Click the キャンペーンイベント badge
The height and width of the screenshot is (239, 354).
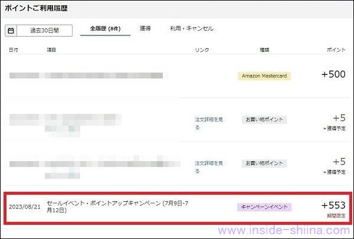pos(264,207)
